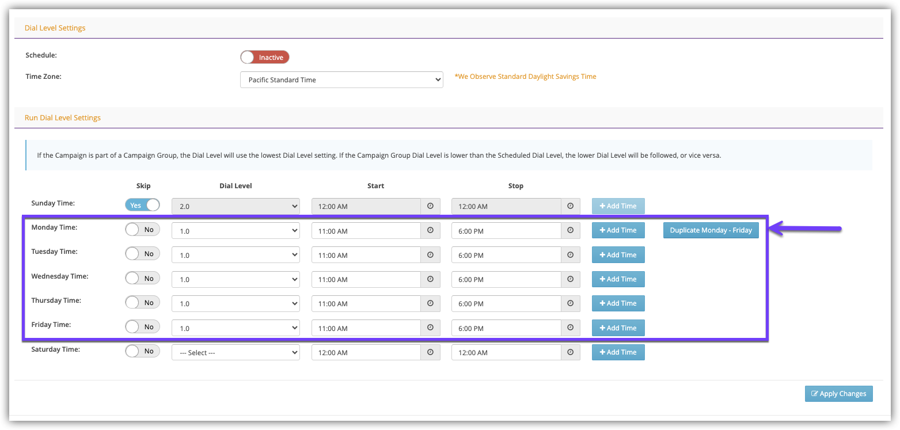Toggle the Wednesday Skip switch
Image resolution: width=900 pixels, height=430 pixels.
point(142,278)
